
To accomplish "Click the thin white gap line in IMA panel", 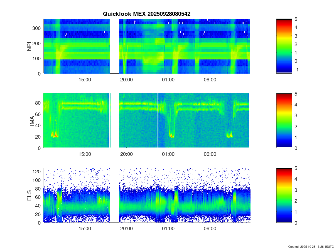I will click(x=158, y=121).
